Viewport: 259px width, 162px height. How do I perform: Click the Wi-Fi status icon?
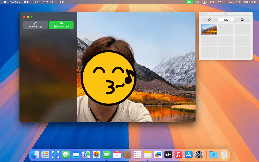[219, 2]
